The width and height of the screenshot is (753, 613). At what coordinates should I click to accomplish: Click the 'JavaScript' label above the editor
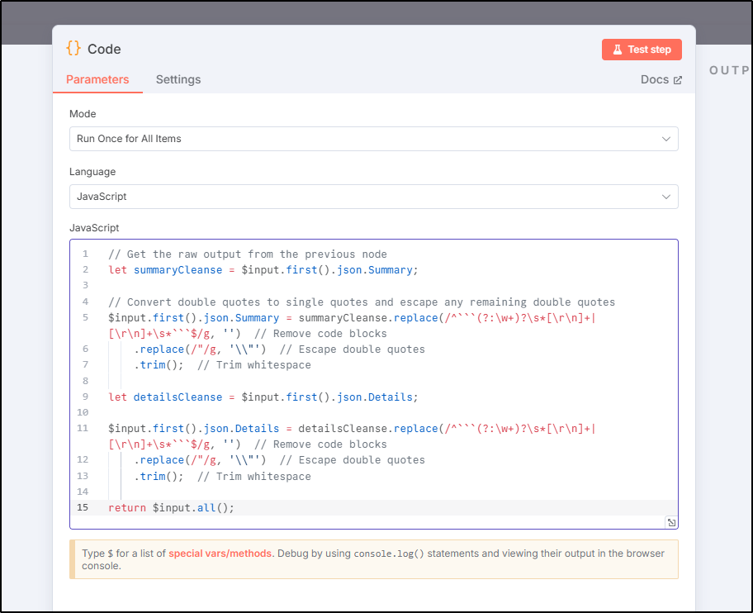94,228
